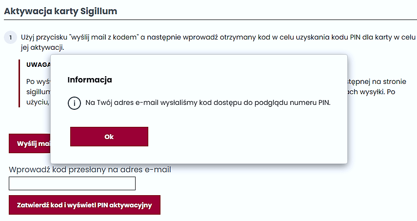The height and width of the screenshot is (221, 417).
Task: Click the word 'sigillum' in the warning note
Action: click(39, 92)
